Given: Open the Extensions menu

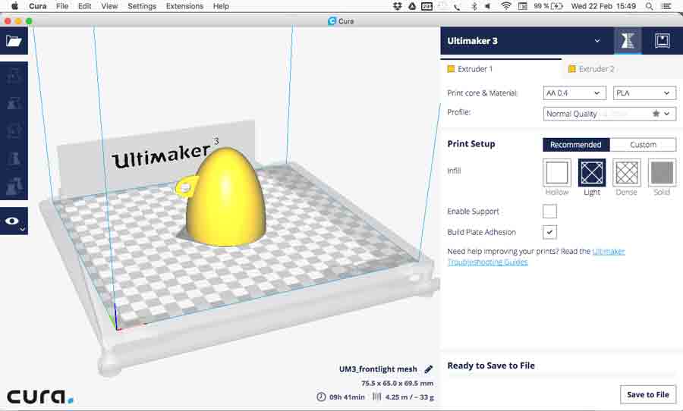Looking at the screenshot, I should [184, 6].
